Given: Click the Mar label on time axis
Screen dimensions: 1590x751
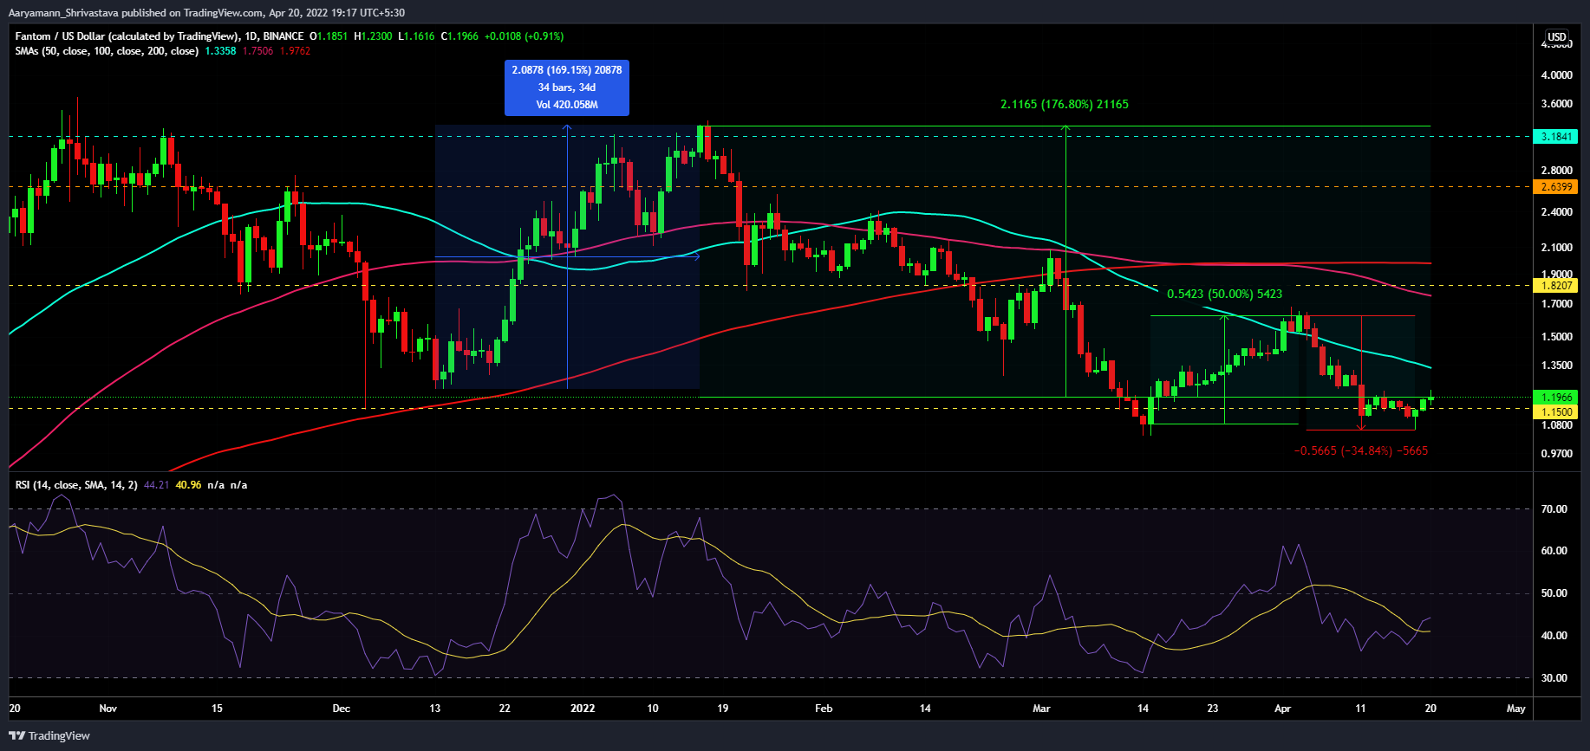Looking at the screenshot, I should tap(1041, 709).
